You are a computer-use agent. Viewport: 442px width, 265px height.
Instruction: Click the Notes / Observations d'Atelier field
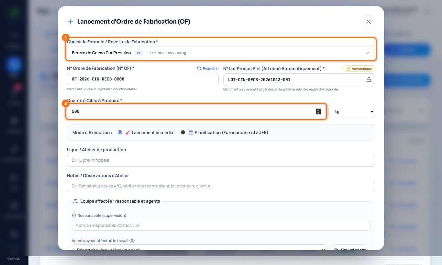click(x=221, y=186)
